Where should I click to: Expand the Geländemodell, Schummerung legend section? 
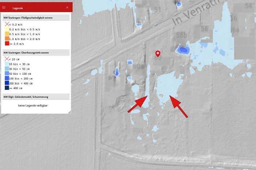36,97
